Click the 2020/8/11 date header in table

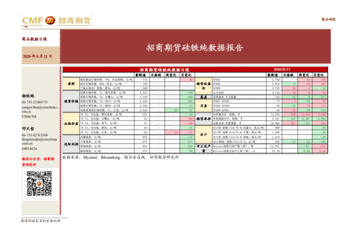[281, 70]
